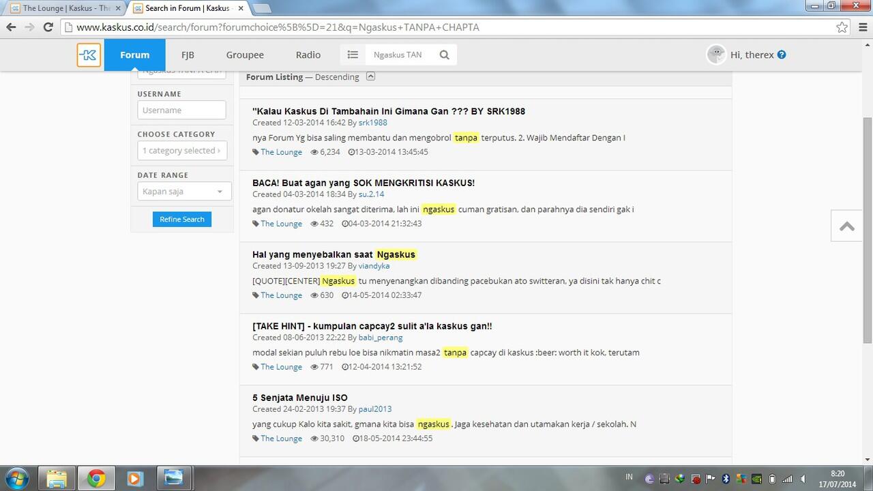Screen dimensions: 873x491
Task: Open the Chrome menu icon
Action: pos(861,27)
